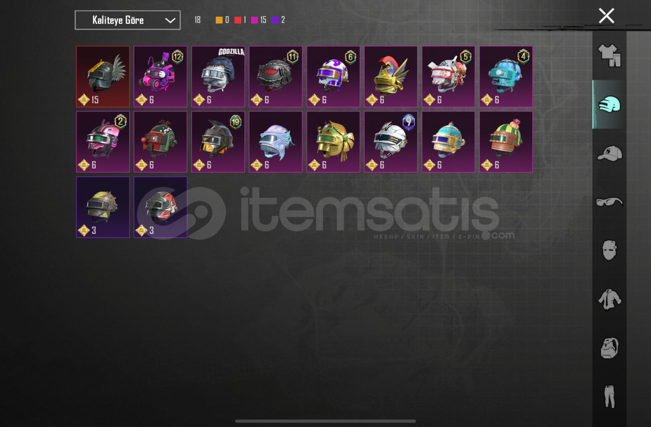The image size is (651, 427).
Task: Open the jacket category icon
Action: [x=609, y=299]
